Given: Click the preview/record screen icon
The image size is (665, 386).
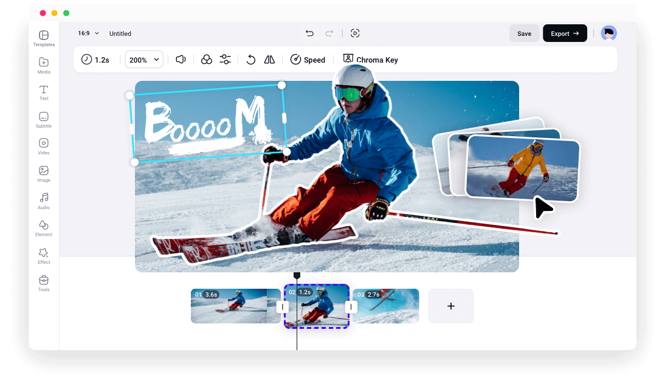Looking at the screenshot, I should (x=355, y=33).
